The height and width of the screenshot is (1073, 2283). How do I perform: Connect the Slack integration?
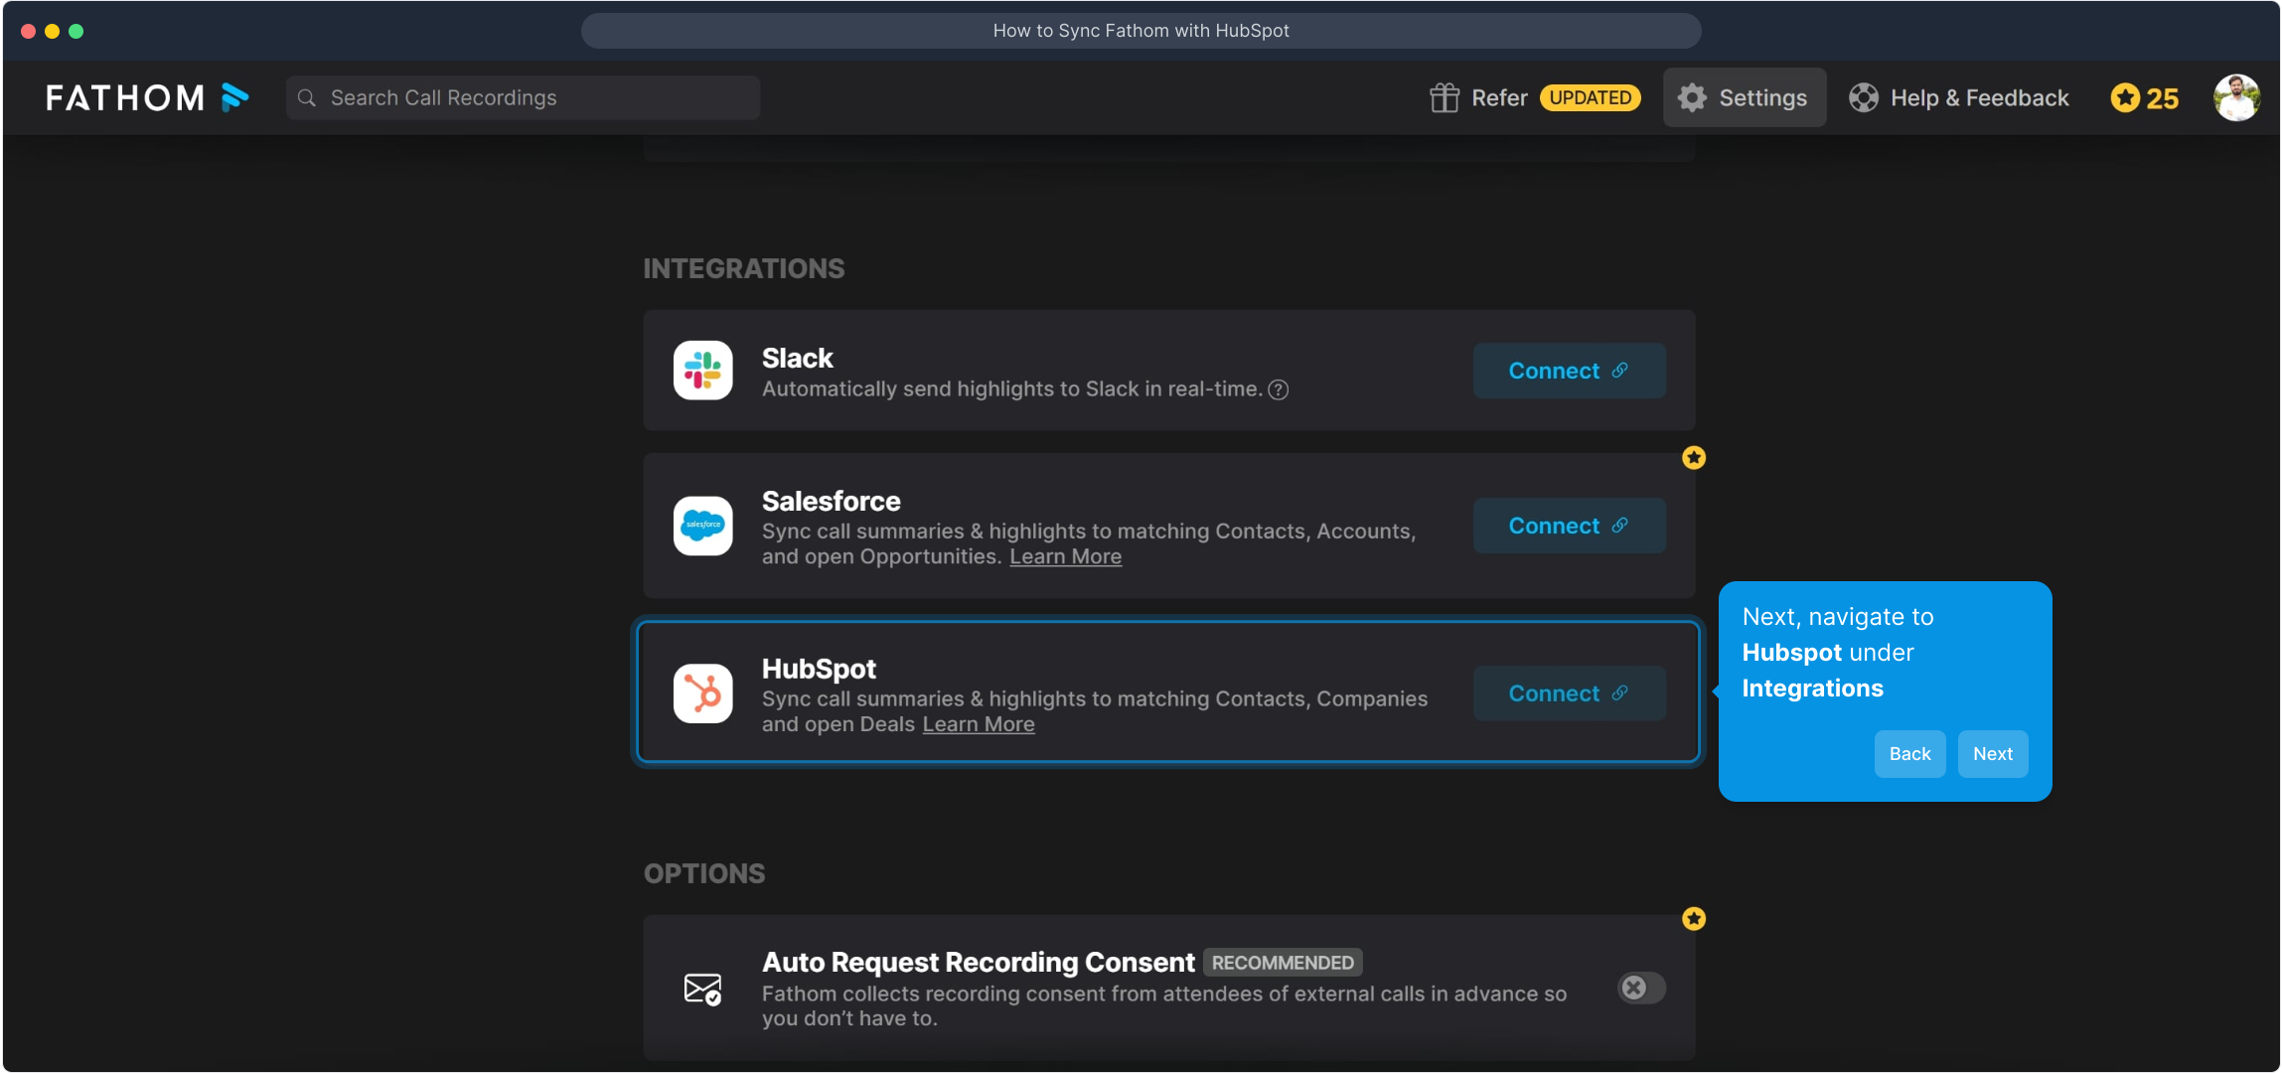1569,371
